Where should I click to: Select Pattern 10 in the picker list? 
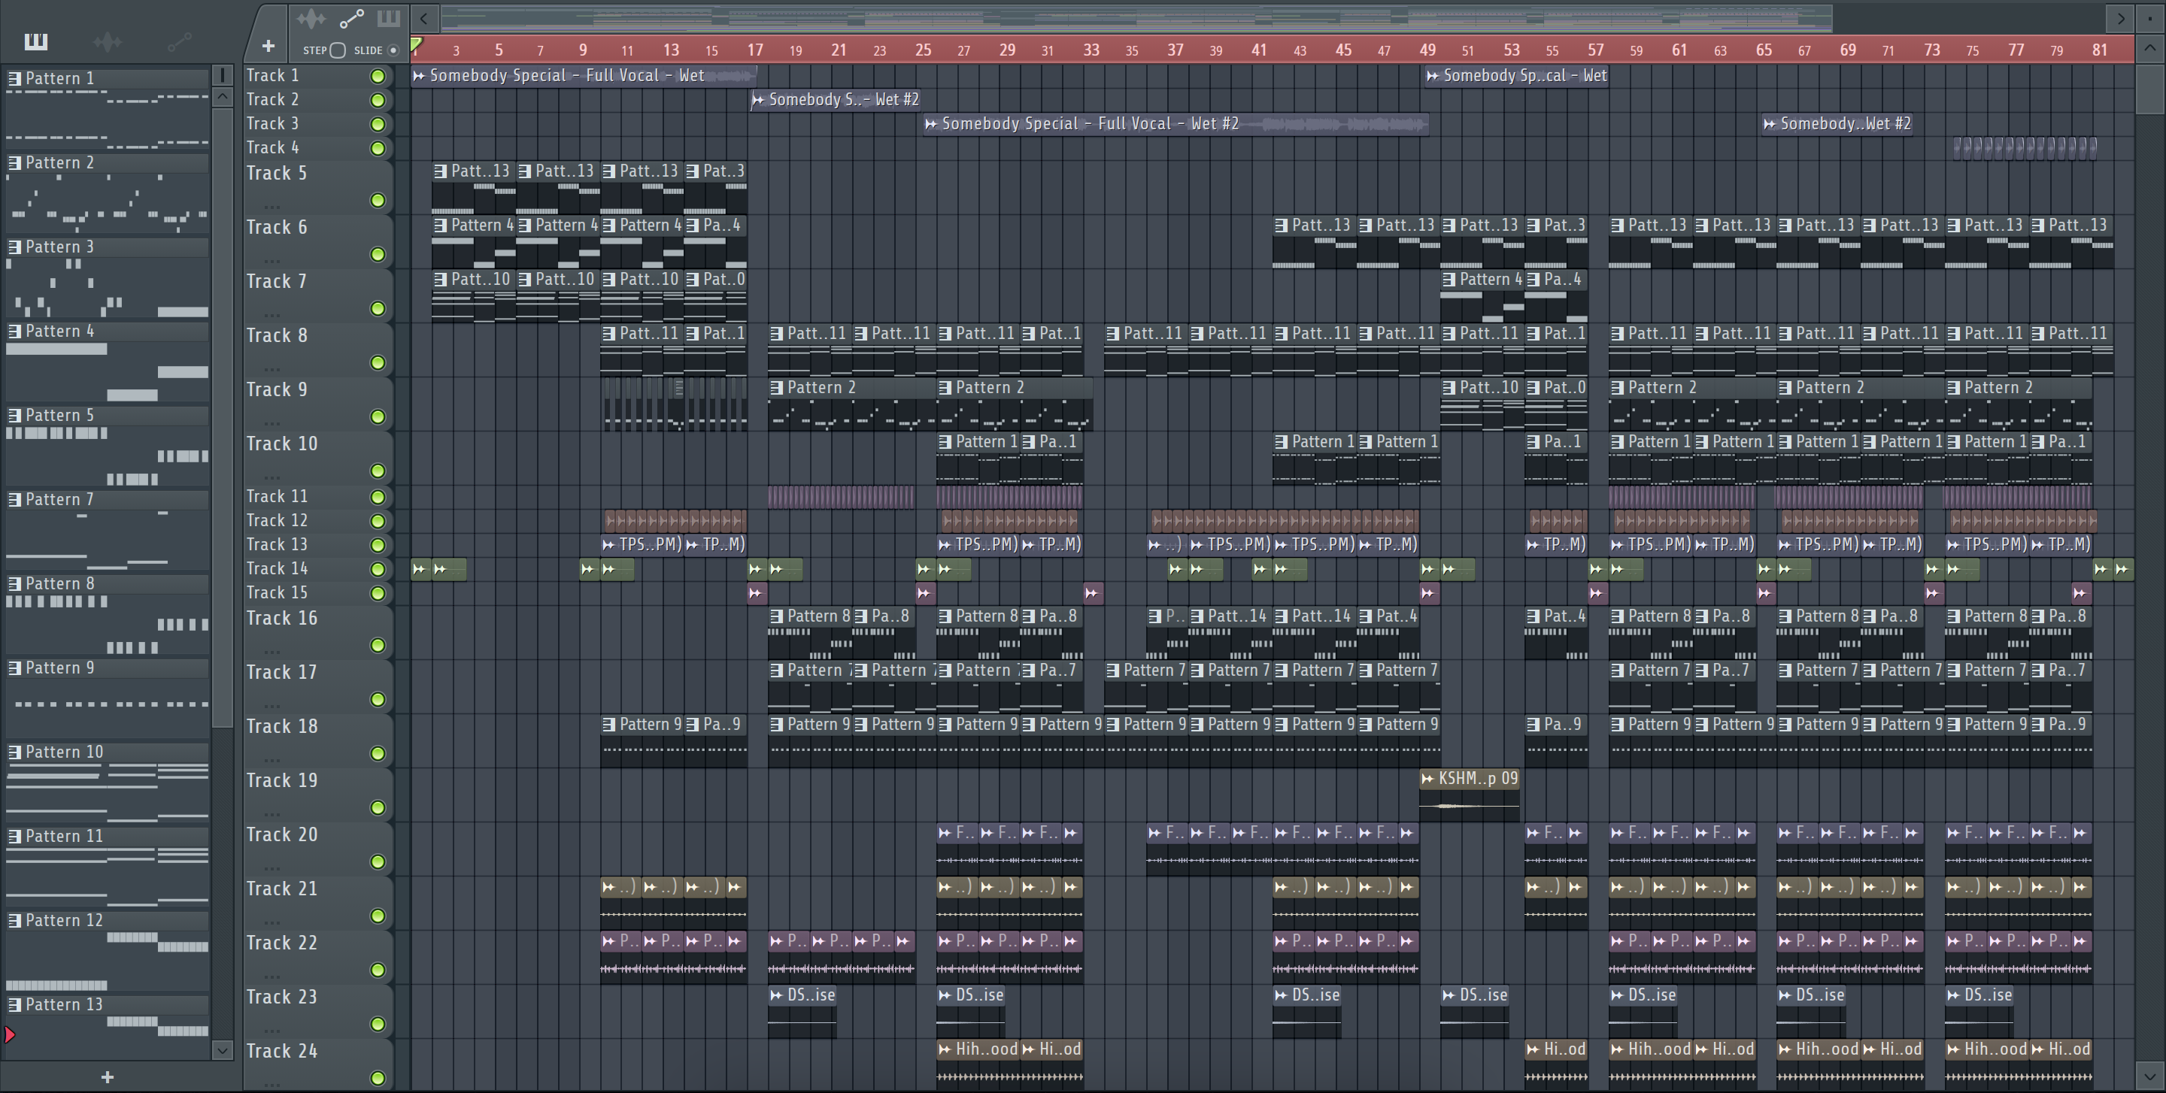click(108, 752)
